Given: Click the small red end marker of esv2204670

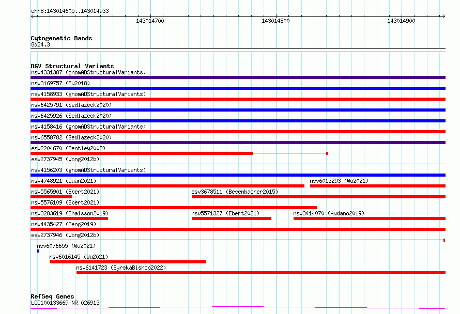Looking at the screenshot, I should pos(327,153).
